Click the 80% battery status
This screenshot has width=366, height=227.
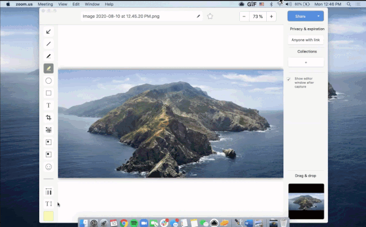[302, 4]
